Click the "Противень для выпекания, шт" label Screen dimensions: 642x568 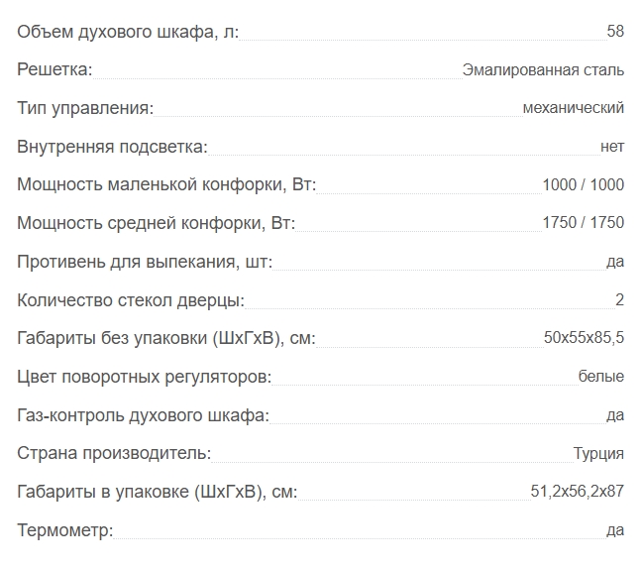tap(145, 262)
